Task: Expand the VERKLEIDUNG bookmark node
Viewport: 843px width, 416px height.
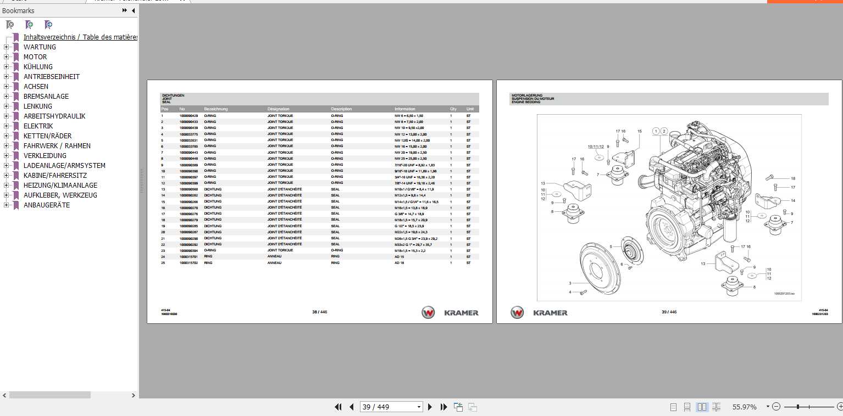Action: (x=7, y=156)
